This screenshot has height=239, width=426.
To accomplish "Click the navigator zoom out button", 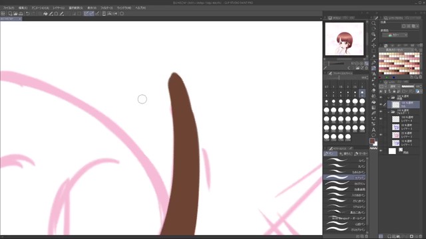I will pos(357,64).
